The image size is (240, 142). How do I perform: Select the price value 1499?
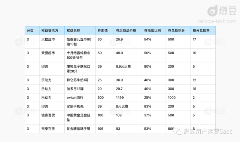(x=120, y=98)
